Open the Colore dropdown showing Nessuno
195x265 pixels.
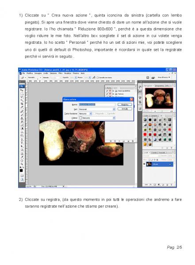(97, 118)
